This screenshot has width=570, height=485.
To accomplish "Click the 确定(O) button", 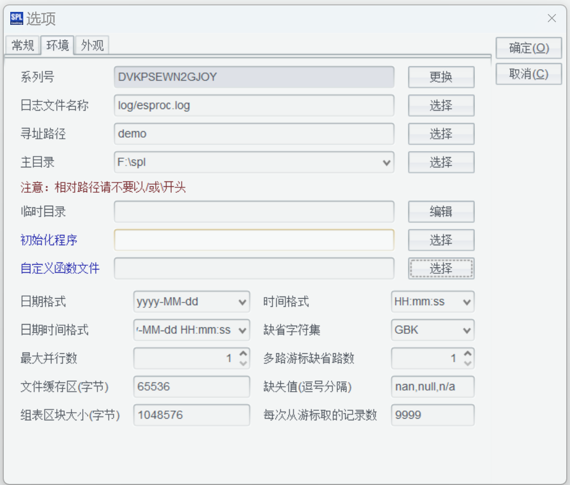I will (528, 49).
